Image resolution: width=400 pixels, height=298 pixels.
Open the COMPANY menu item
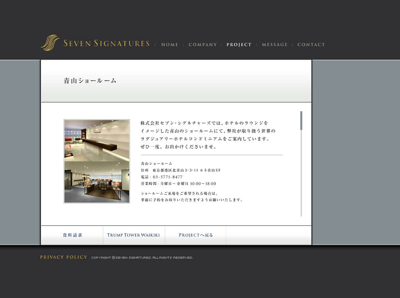(203, 45)
